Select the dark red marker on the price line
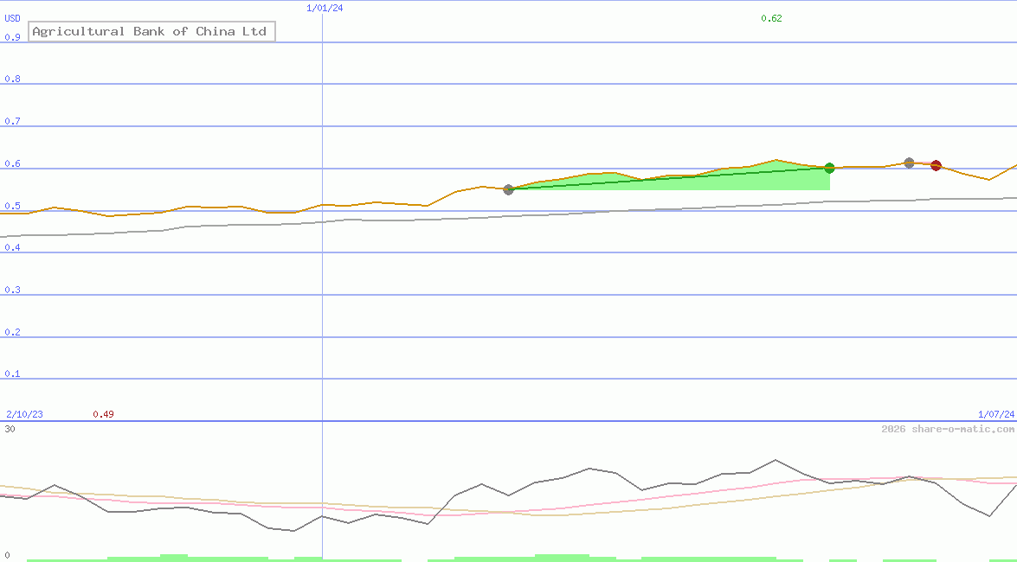This screenshot has width=1017, height=562. (936, 166)
